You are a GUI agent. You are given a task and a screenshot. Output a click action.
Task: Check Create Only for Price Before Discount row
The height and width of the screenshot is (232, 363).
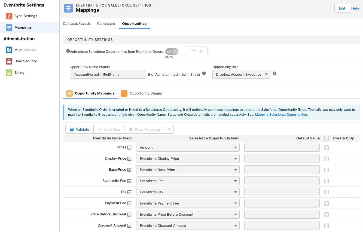[327, 215]
